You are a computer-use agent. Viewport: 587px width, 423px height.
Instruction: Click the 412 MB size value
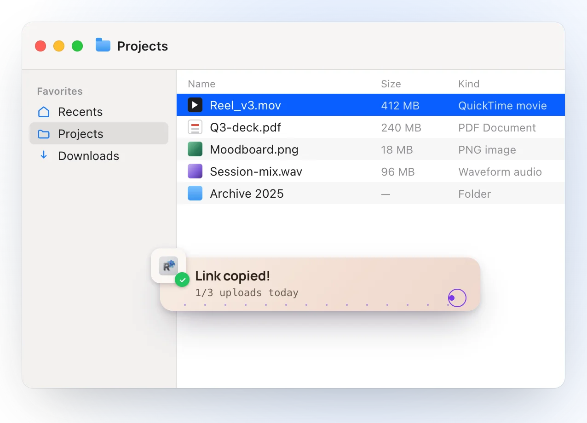click(x=400, y=106)
